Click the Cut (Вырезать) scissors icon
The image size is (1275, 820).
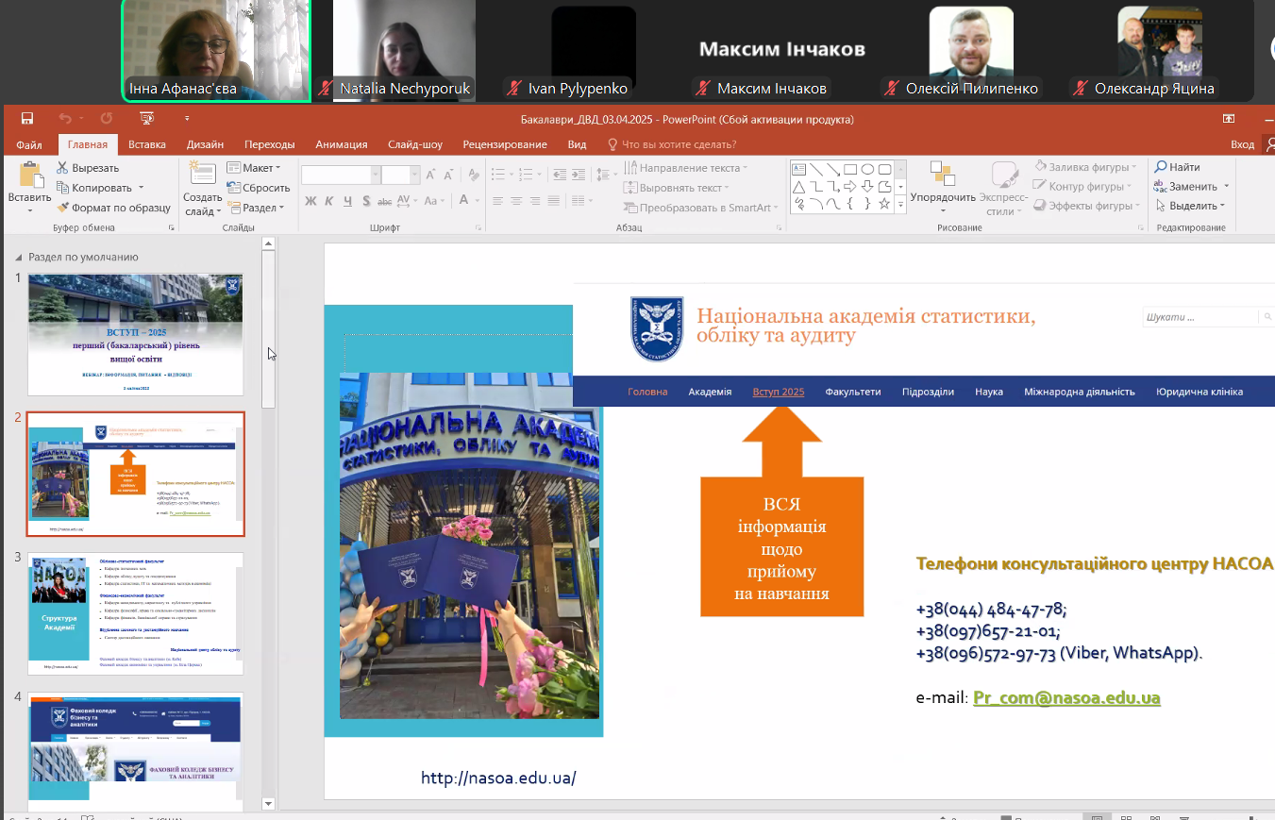tap(62, 168)
